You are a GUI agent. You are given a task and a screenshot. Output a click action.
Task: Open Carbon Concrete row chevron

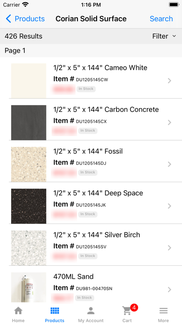(x=169, y=122)
